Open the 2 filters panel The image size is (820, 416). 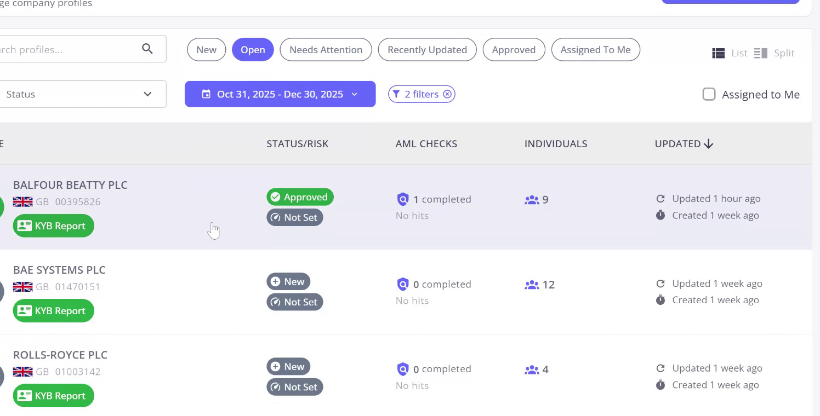(415, 94)
